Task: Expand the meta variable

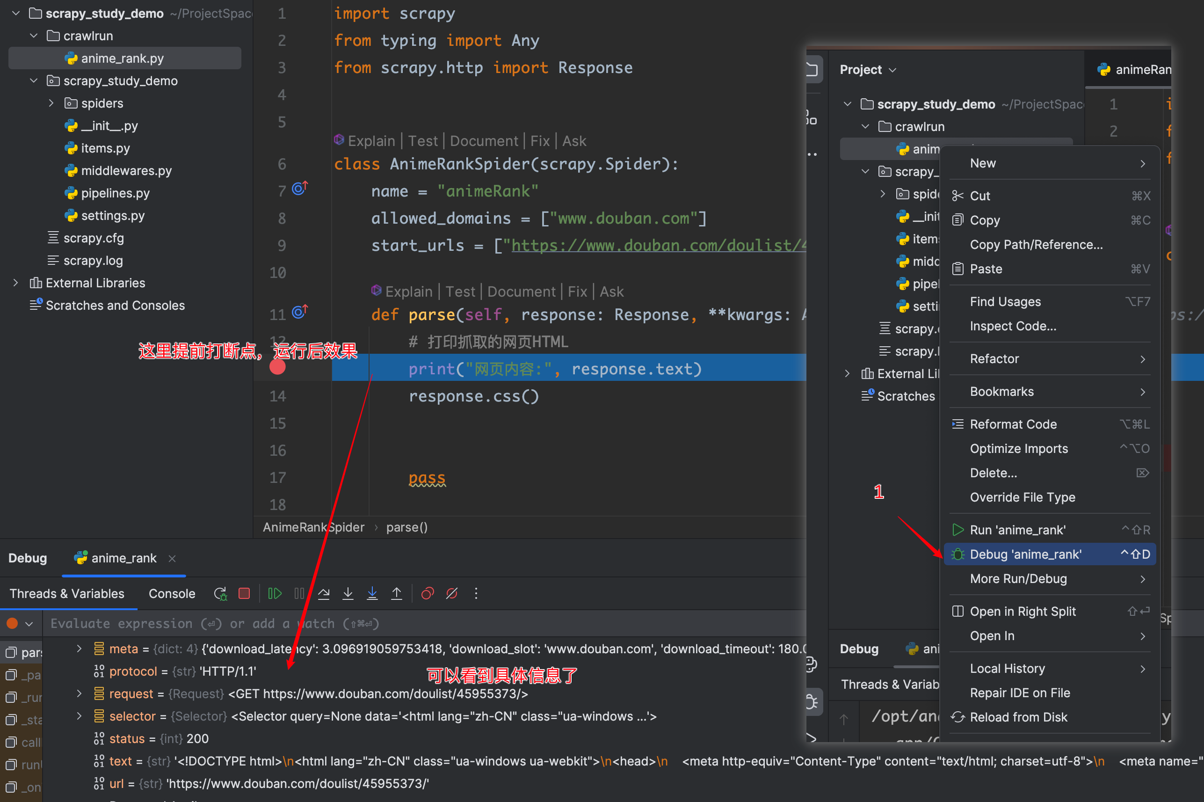Action: pyautogui.click(x=79, y=649)
